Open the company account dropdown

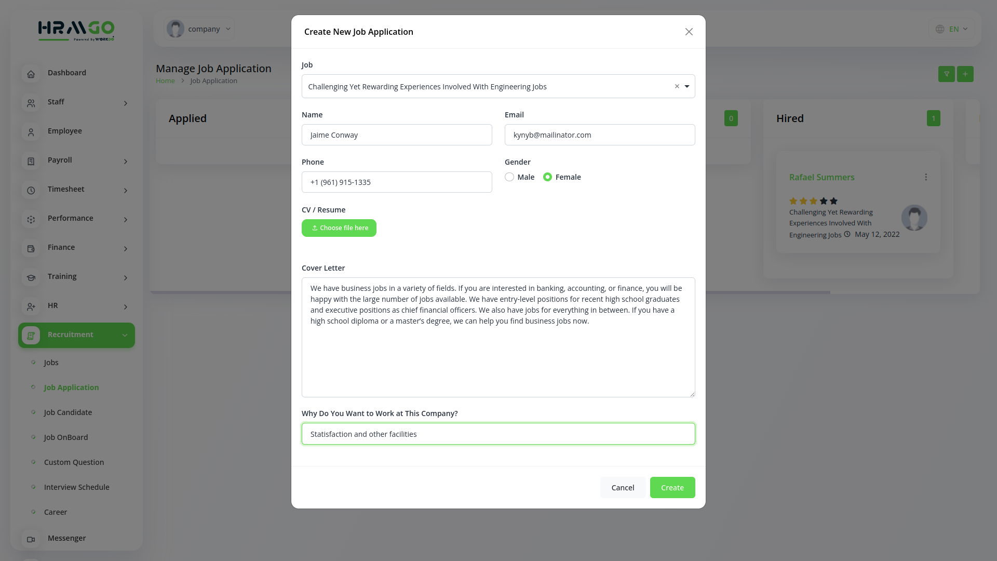(199, 29)
